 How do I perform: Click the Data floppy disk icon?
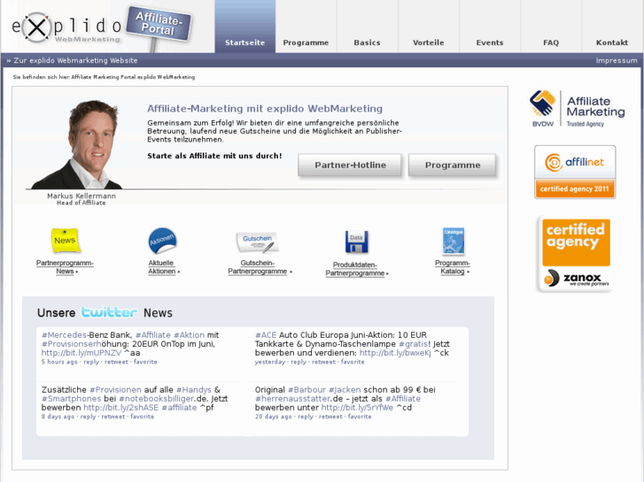point(356,242)
